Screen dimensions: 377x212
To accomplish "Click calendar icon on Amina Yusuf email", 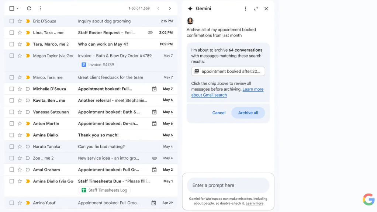I will (153, 203).
